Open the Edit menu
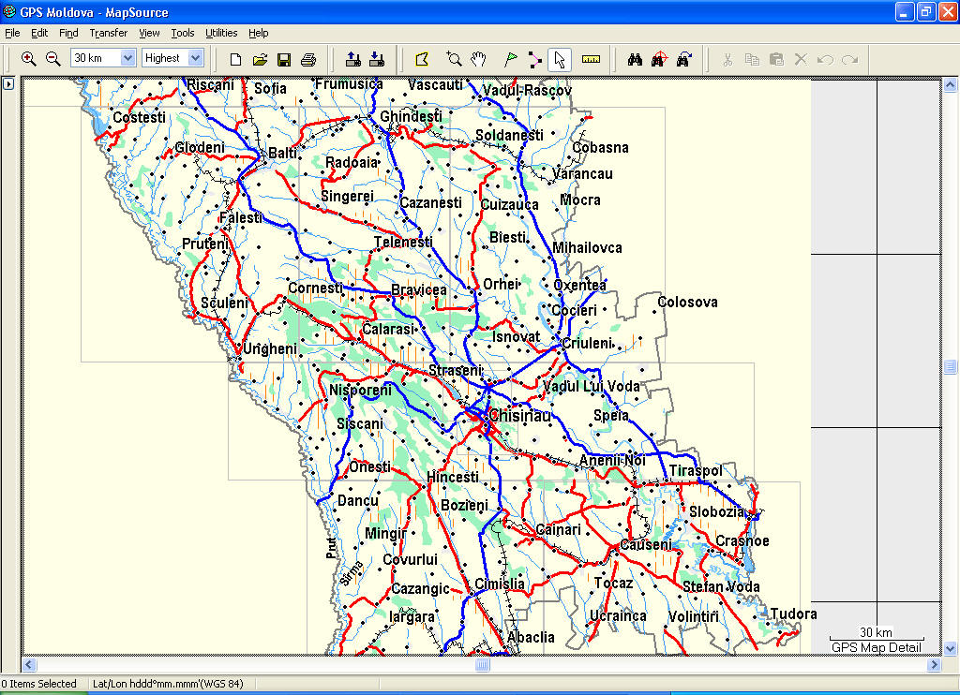 coord(39,33)
